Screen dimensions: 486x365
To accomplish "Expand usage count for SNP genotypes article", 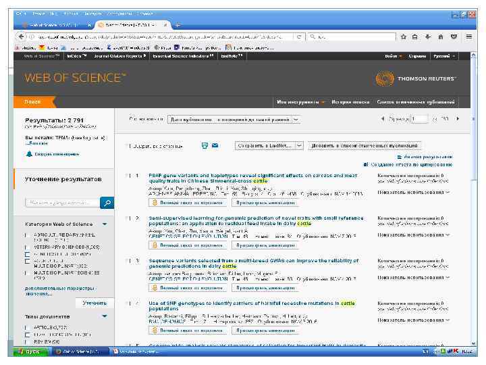I will click(414, 320).
